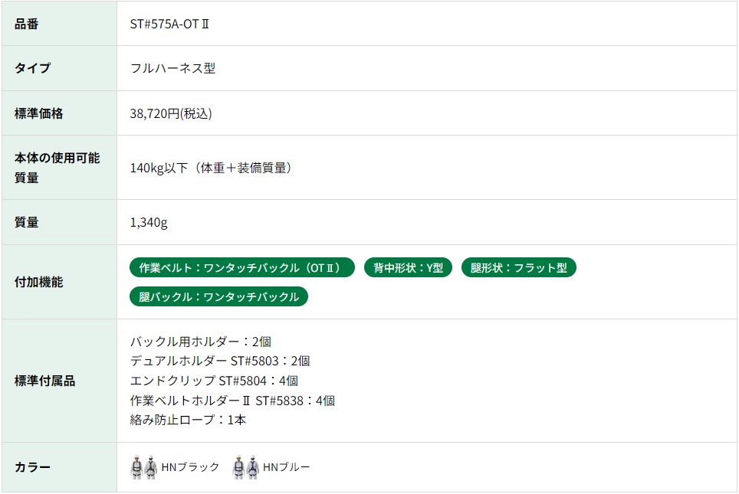Click the 腿バックル：ワンタッチバックル tag

click(218, 296)
